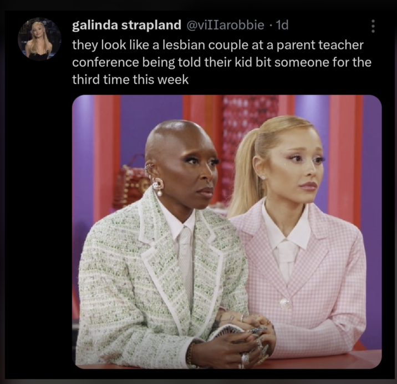Tap the red handbag in the photo background

pos(130,184)
